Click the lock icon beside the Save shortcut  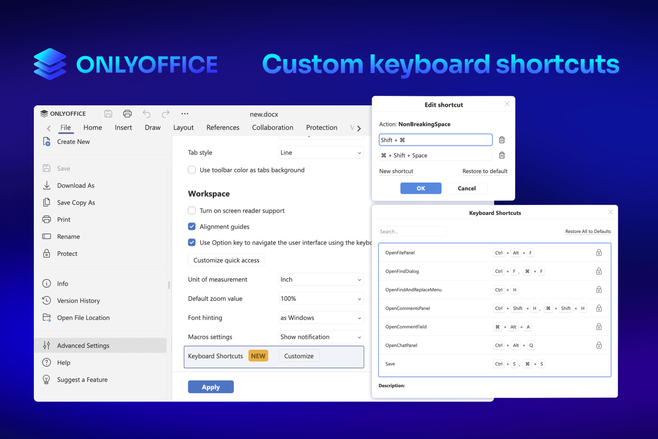click(x=599, y=364)
